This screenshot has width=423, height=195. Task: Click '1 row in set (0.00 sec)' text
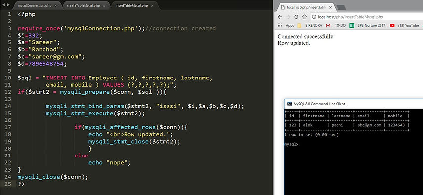pos(311,135)
